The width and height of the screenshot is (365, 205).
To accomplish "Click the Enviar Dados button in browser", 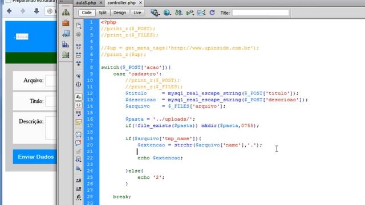I will click(35, 157).
